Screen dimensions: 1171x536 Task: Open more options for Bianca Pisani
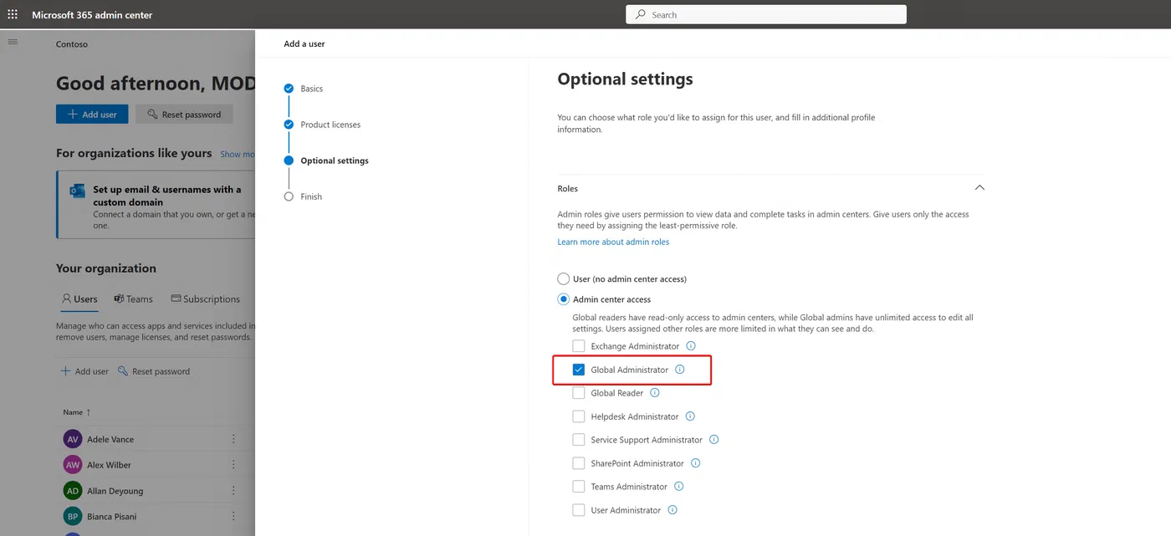tap(233, 517)
